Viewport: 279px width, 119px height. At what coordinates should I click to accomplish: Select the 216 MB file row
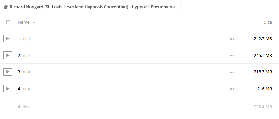[140, 89]
